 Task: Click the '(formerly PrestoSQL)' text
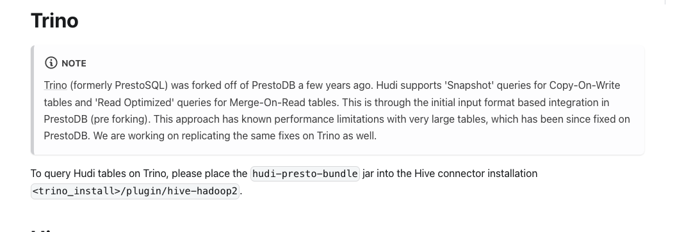click(119, 85)
